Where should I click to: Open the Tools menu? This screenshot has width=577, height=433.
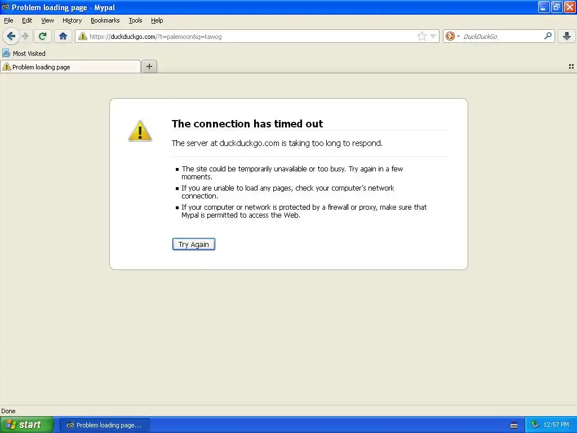click(135, 21)
